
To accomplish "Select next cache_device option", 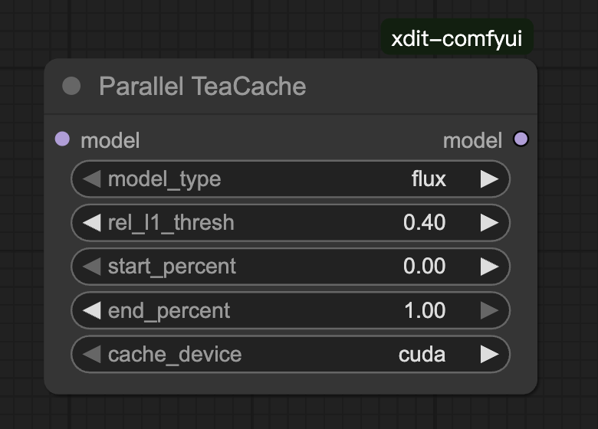I will point(489,355).
